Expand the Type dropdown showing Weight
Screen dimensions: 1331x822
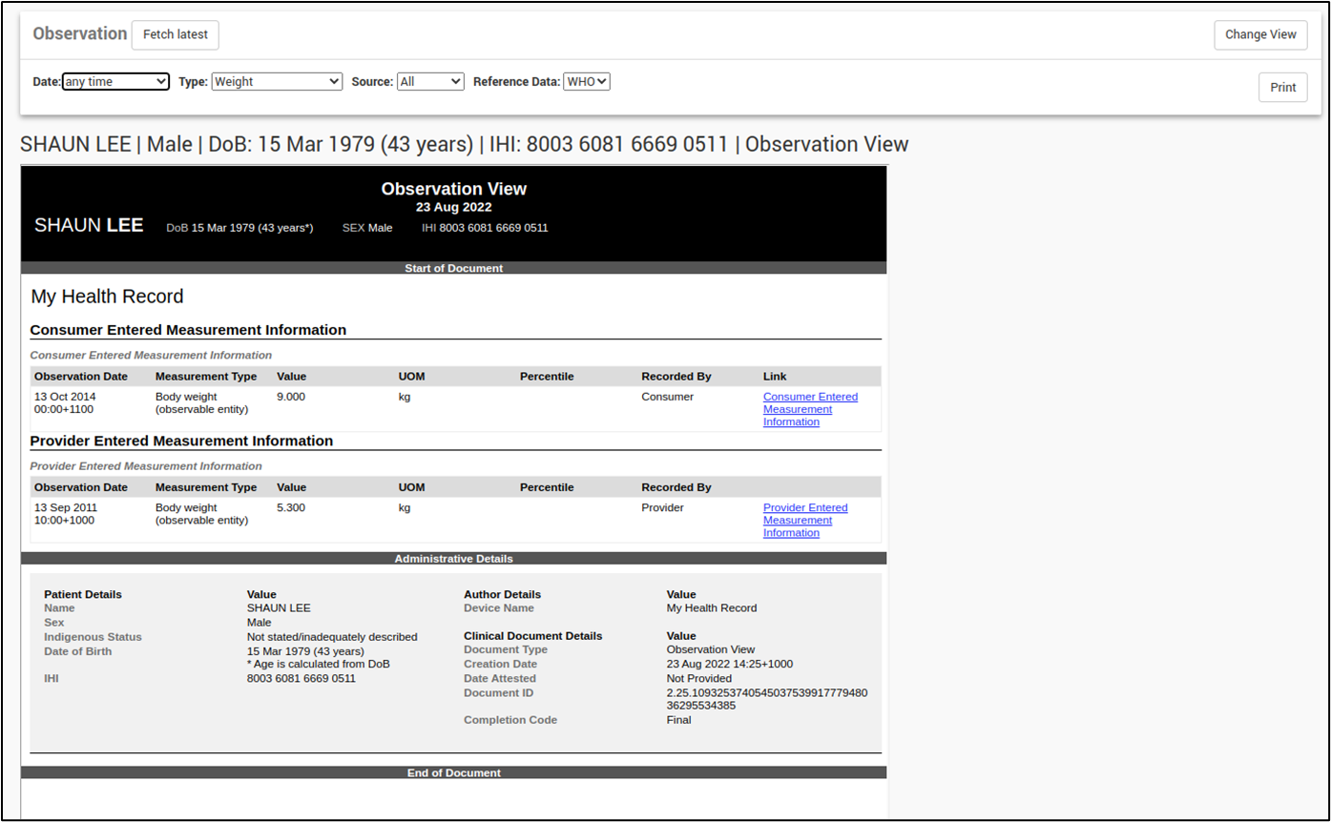coord(277,82)
